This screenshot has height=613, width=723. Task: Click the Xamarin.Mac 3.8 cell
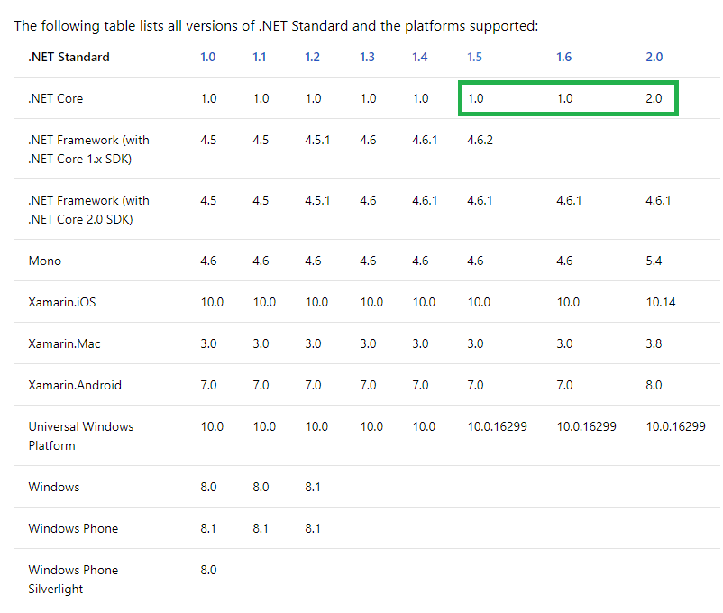(x=654, y=344)
